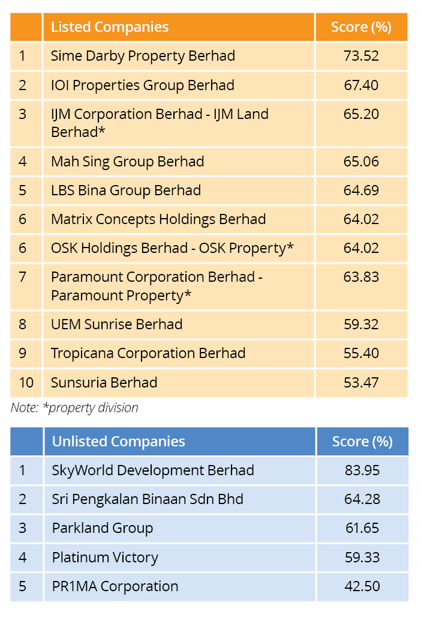
Task: Select Matrix Concepts Holdings Berhad cell
Action: tap(158, 219)
